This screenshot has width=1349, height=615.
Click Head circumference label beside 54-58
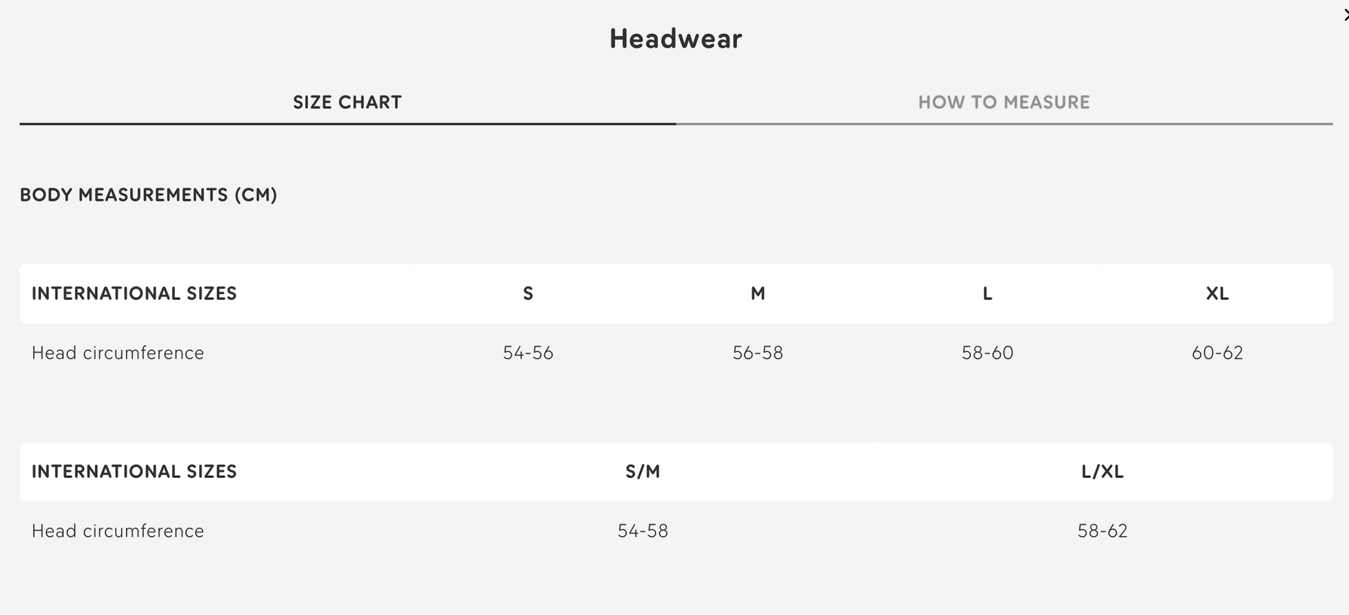pyautogui.click(x=118, y=531)
